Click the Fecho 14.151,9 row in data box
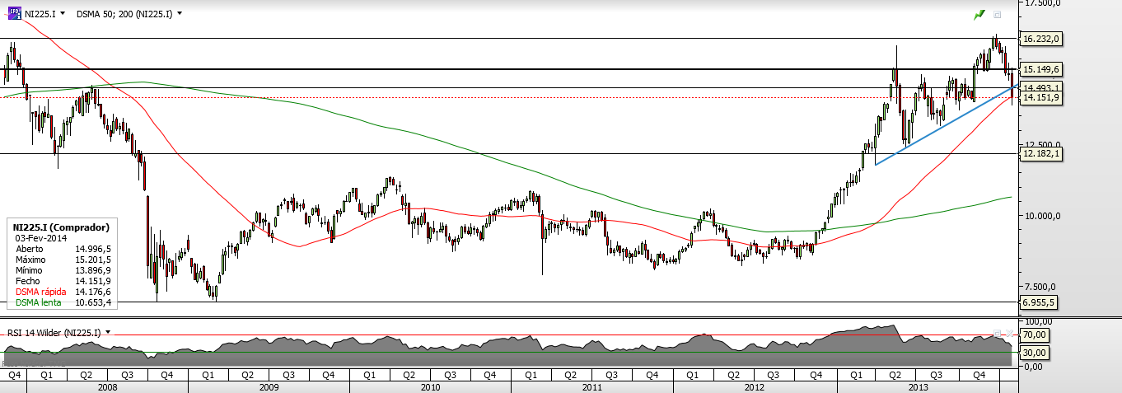The width and height of the screenshot is (1122, 393). (x=63, y=281)
